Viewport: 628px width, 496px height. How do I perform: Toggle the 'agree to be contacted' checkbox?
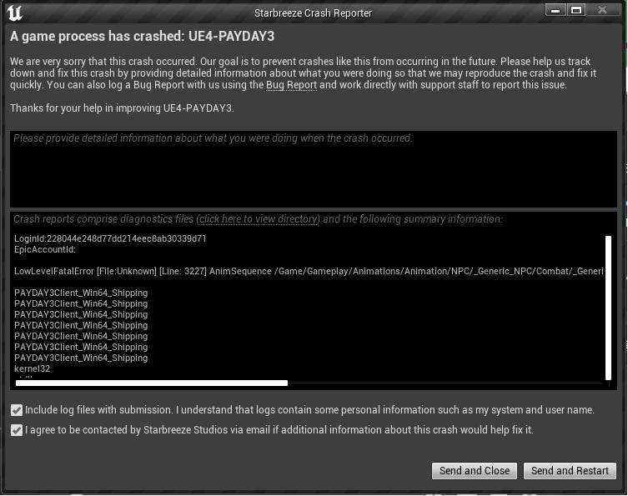pos(17,430)
